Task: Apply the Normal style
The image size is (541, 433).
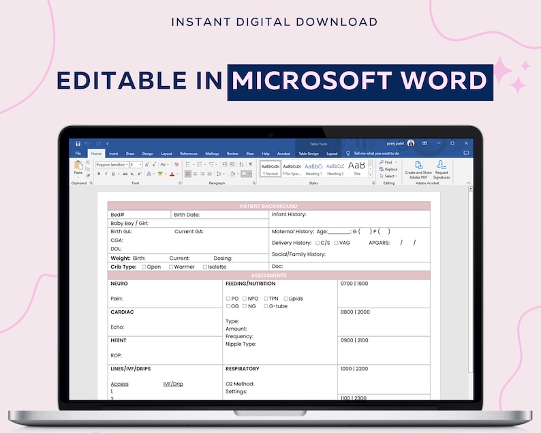Action: pos(270,169)
